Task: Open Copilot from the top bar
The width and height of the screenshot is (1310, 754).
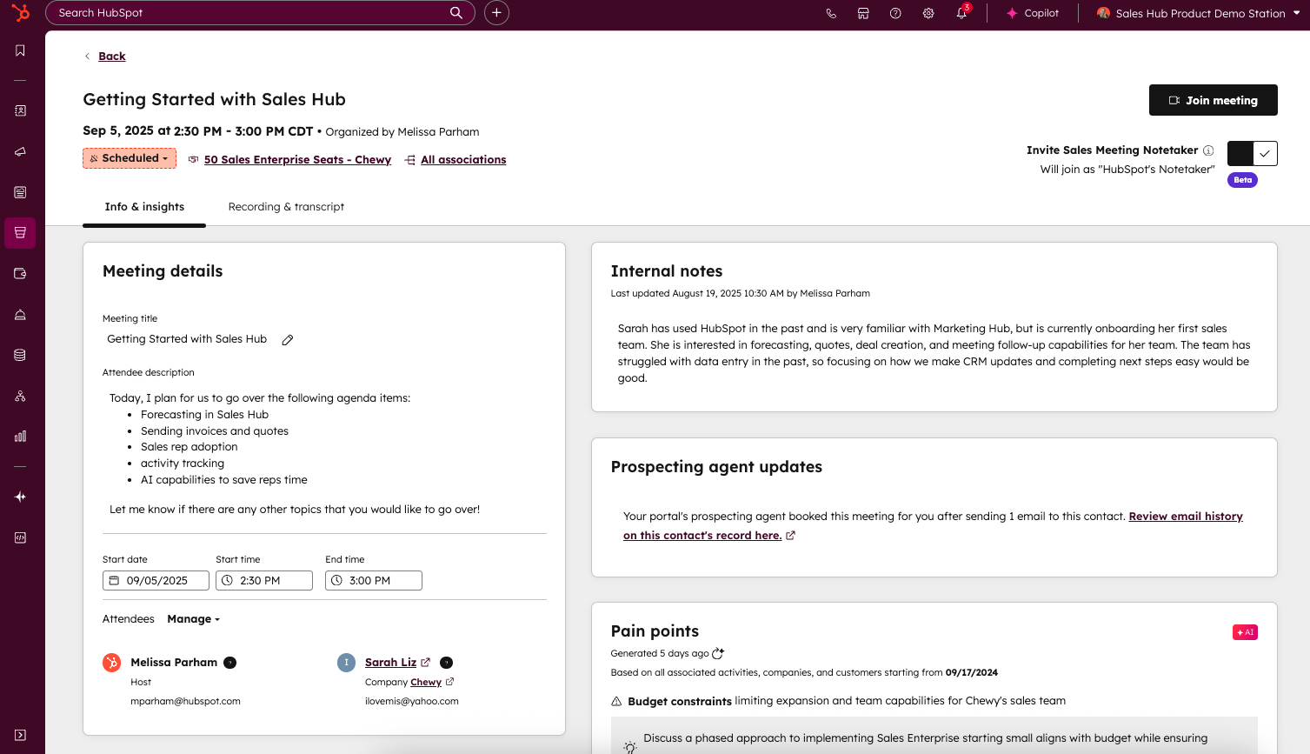Action: [1033, 13]
